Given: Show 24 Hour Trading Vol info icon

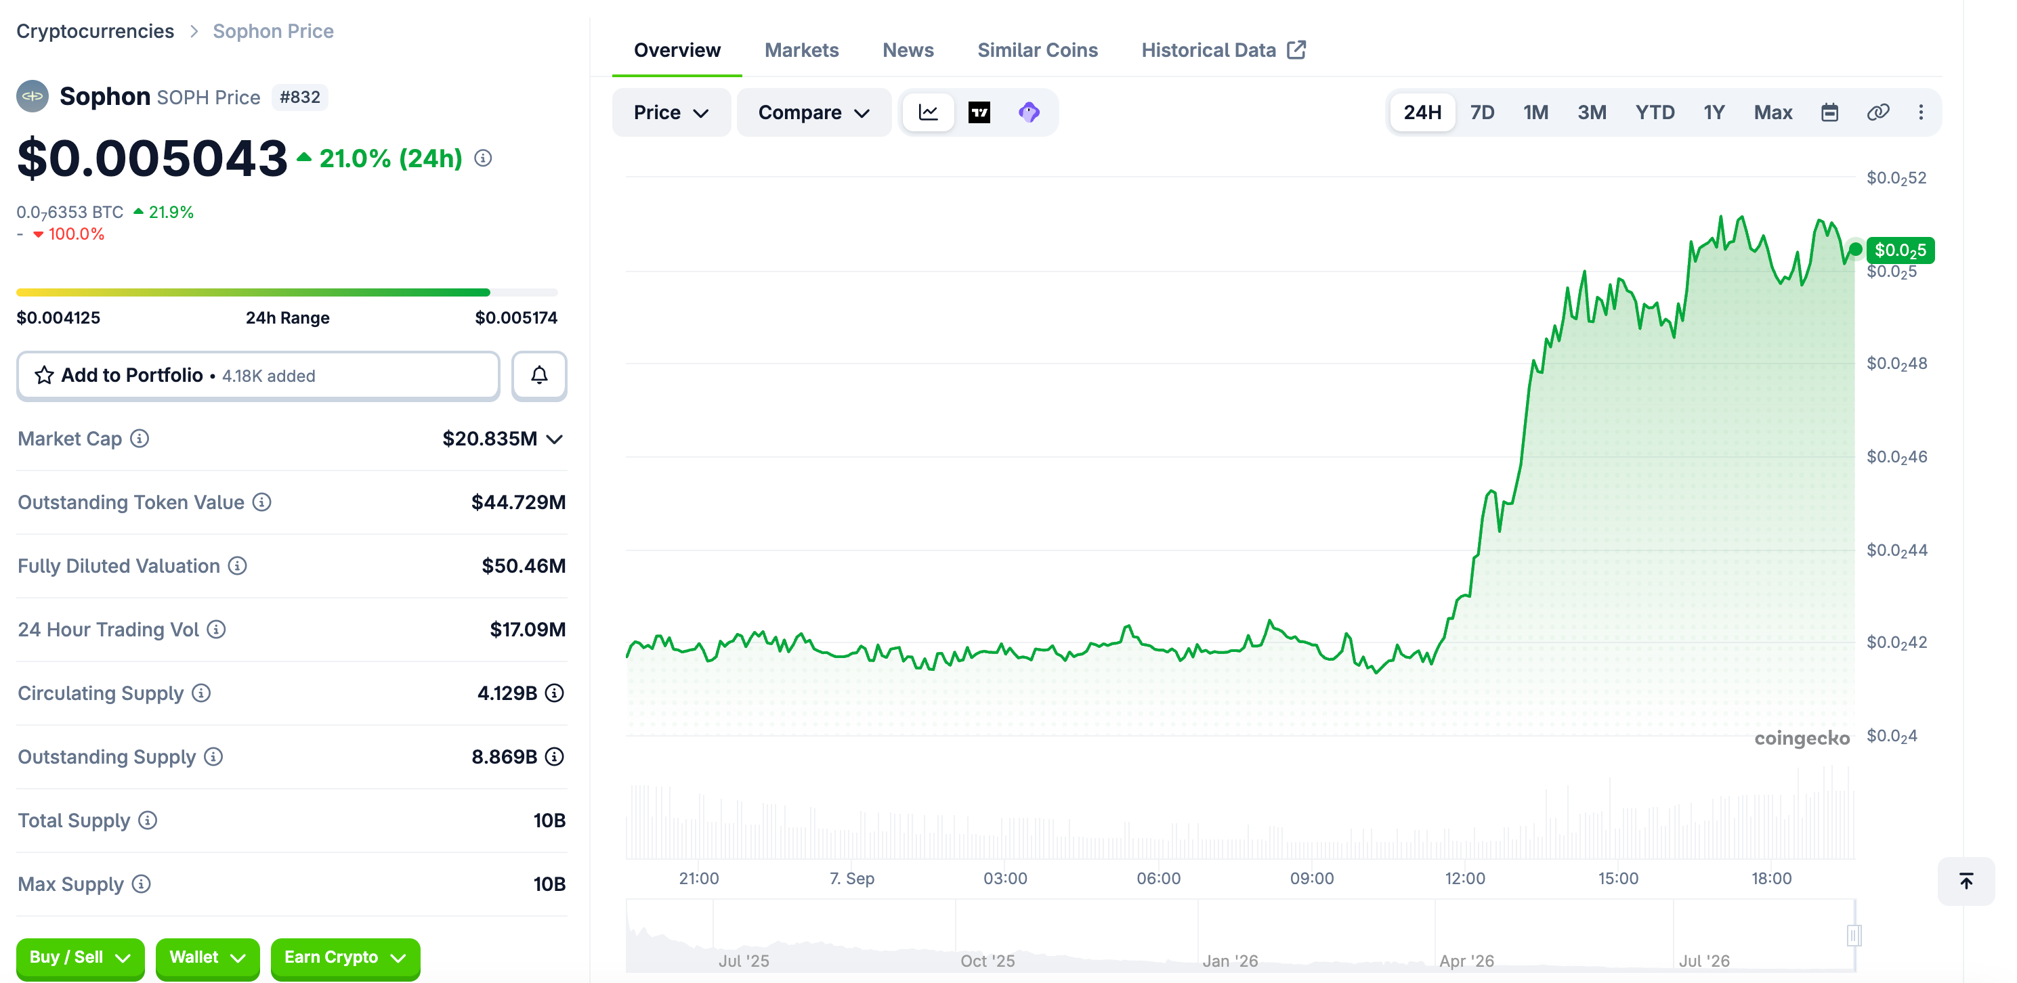Looking at the screenshot, I should point(216,629).
